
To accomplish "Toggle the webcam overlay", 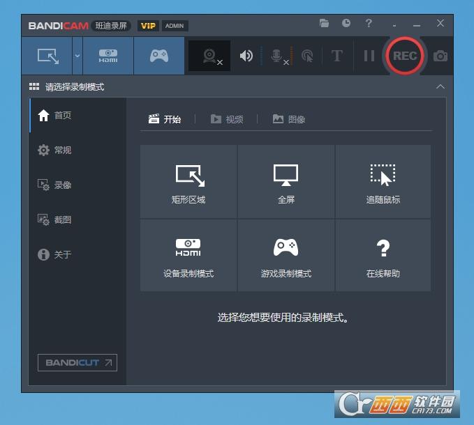I will click(209, 56).
